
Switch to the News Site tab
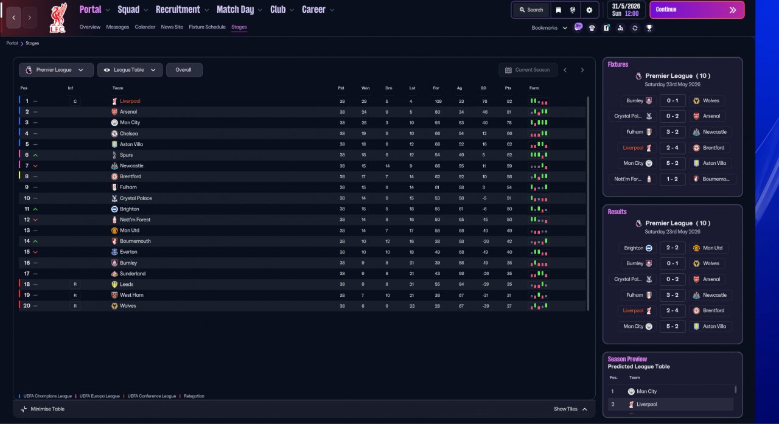tap(172, 27)
